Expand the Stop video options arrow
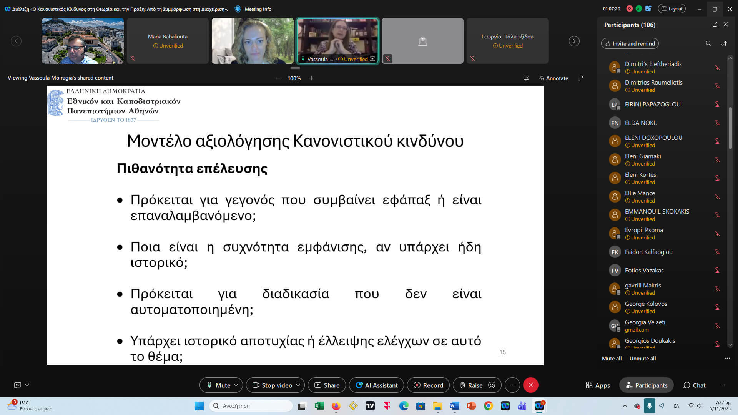The width and height of the screenshot is (738, 415). click(x=298, y=385)
